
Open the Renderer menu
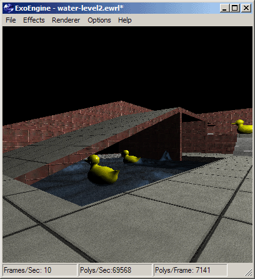tap(66, 20)
